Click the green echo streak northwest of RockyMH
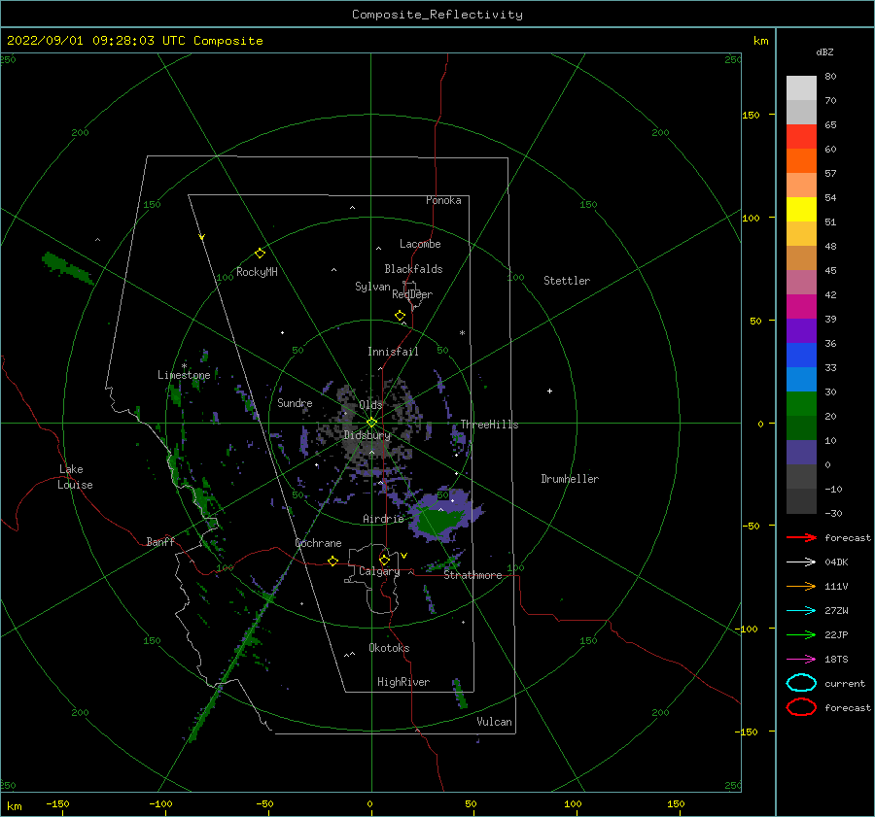Screen dimensions: 875x817 point(67,267)
